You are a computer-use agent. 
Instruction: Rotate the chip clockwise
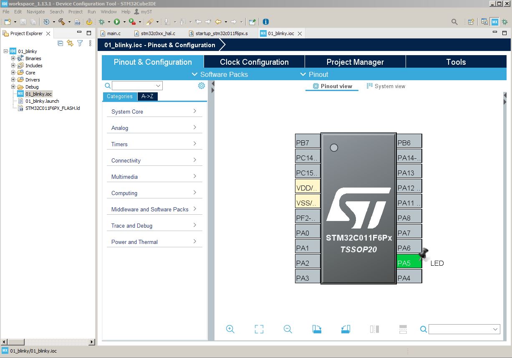click(317, 329)
